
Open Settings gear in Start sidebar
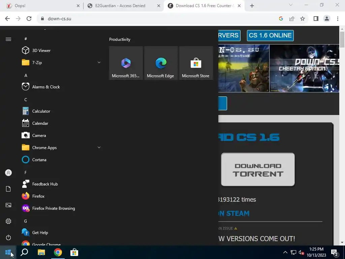coord(8,221)
